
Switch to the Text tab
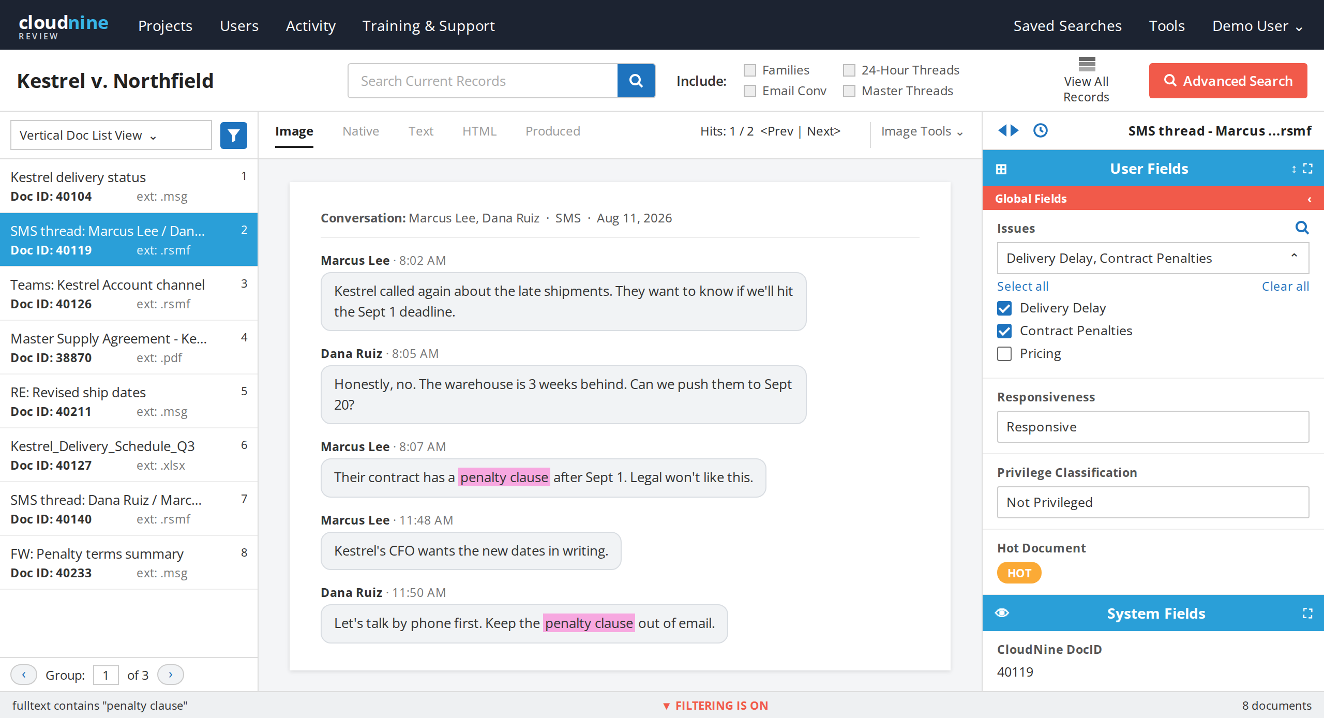click(421, 131)
